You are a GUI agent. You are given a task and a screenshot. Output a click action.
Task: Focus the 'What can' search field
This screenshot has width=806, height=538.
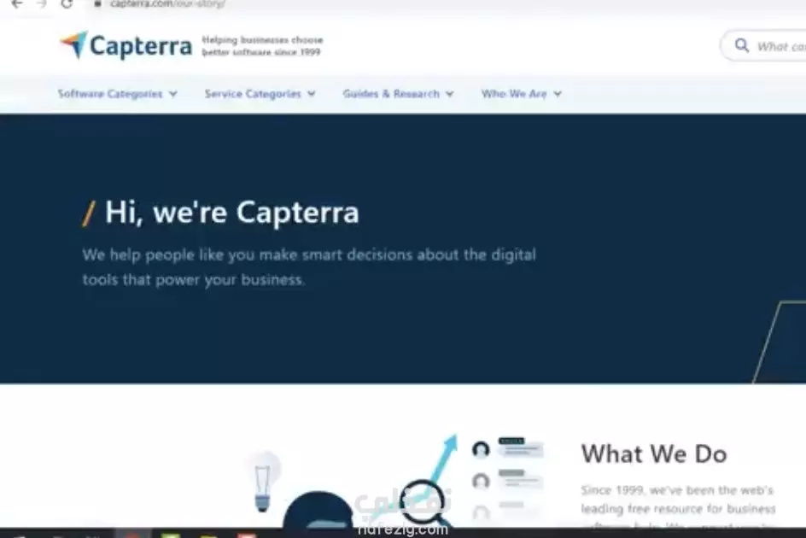pyautogui.click(x=763, y=46)
